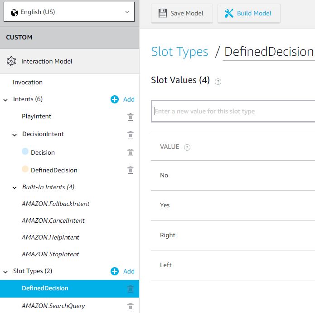Save the model
The height and width of the screenshot is (313, 315).
pos(182,13)
